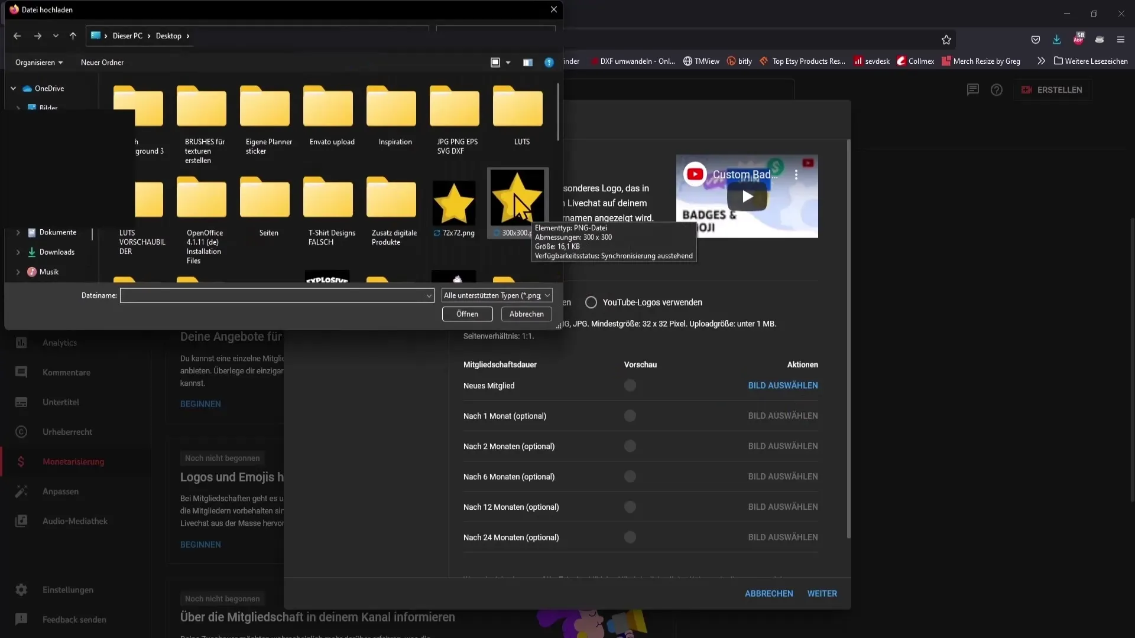Screen dimensions: 1135x638
Task: Click the Einstellungen sidebar icon
Action: coord(20,589)
